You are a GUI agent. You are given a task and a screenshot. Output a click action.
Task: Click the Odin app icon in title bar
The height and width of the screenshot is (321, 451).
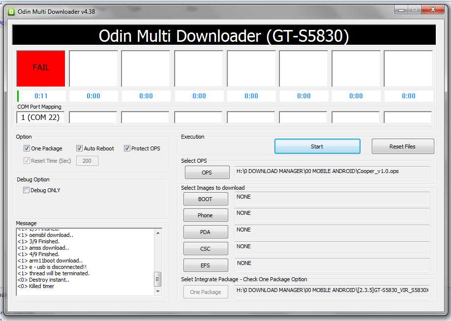pos(11,11)
